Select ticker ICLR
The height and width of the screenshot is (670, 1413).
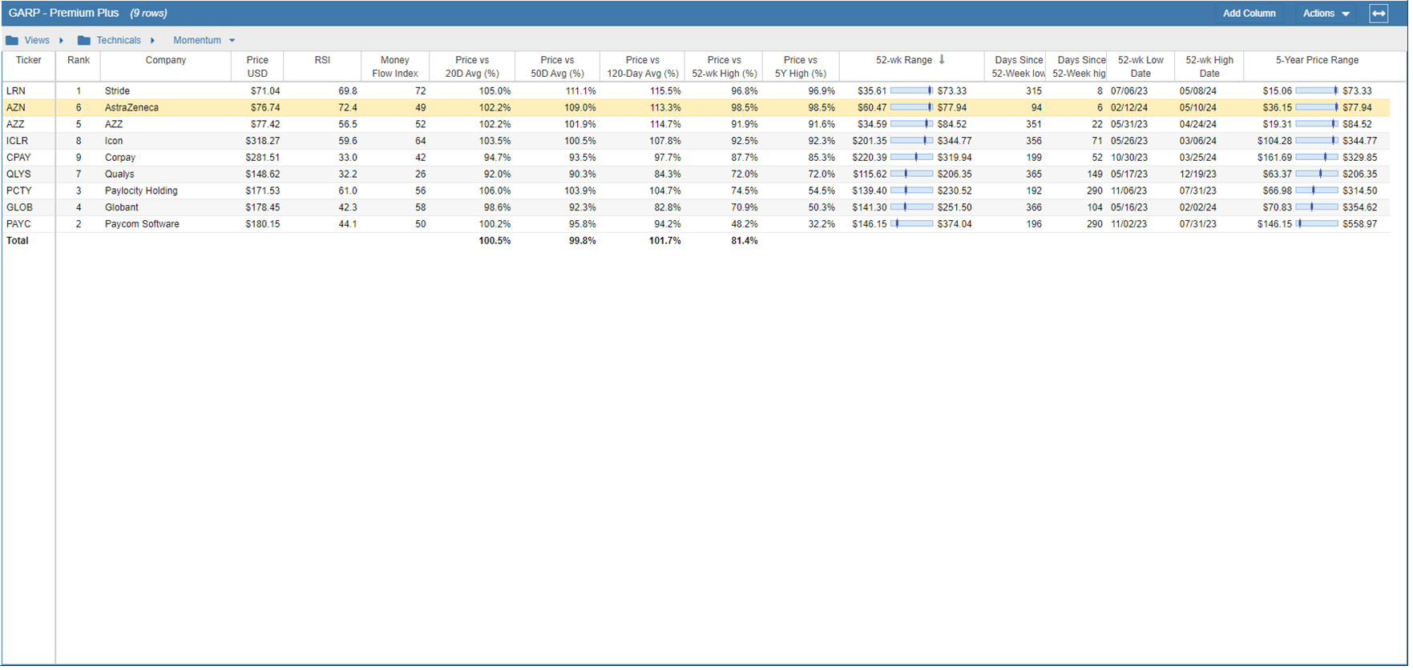click(x=18, y=142)
